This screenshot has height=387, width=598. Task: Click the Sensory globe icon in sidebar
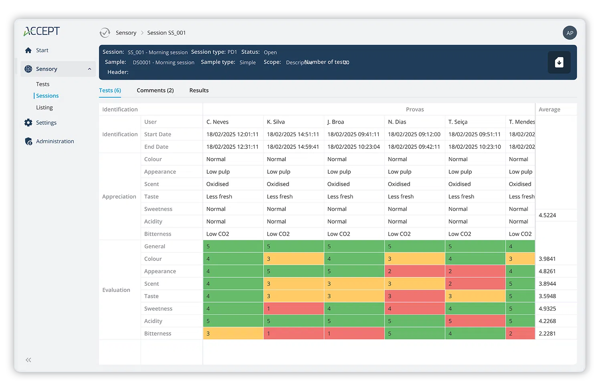click(28, 69)
